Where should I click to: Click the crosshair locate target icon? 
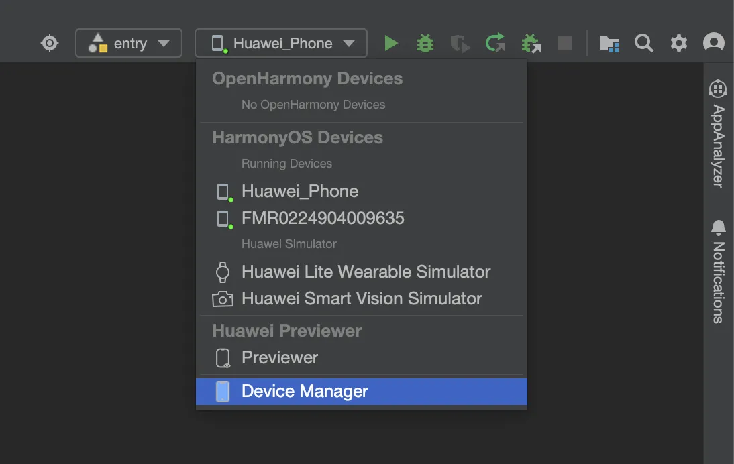pyautogui.click(x=50, y=44)
